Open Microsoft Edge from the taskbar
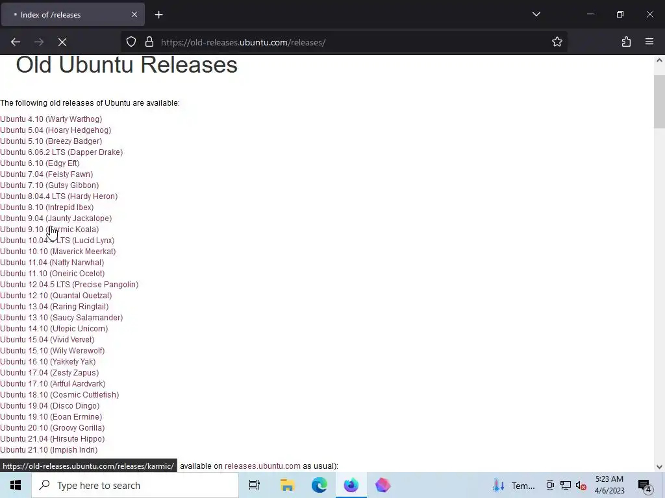Viewport: 665px width, 498px height. [319, 485]
